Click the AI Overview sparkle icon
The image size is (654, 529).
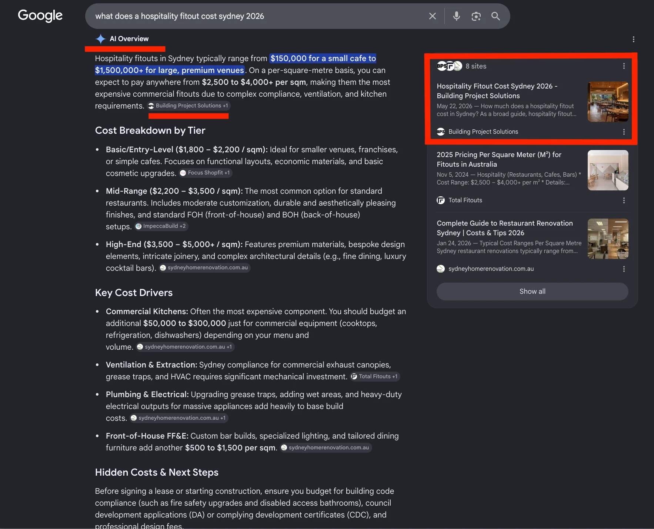coord(100,39)
